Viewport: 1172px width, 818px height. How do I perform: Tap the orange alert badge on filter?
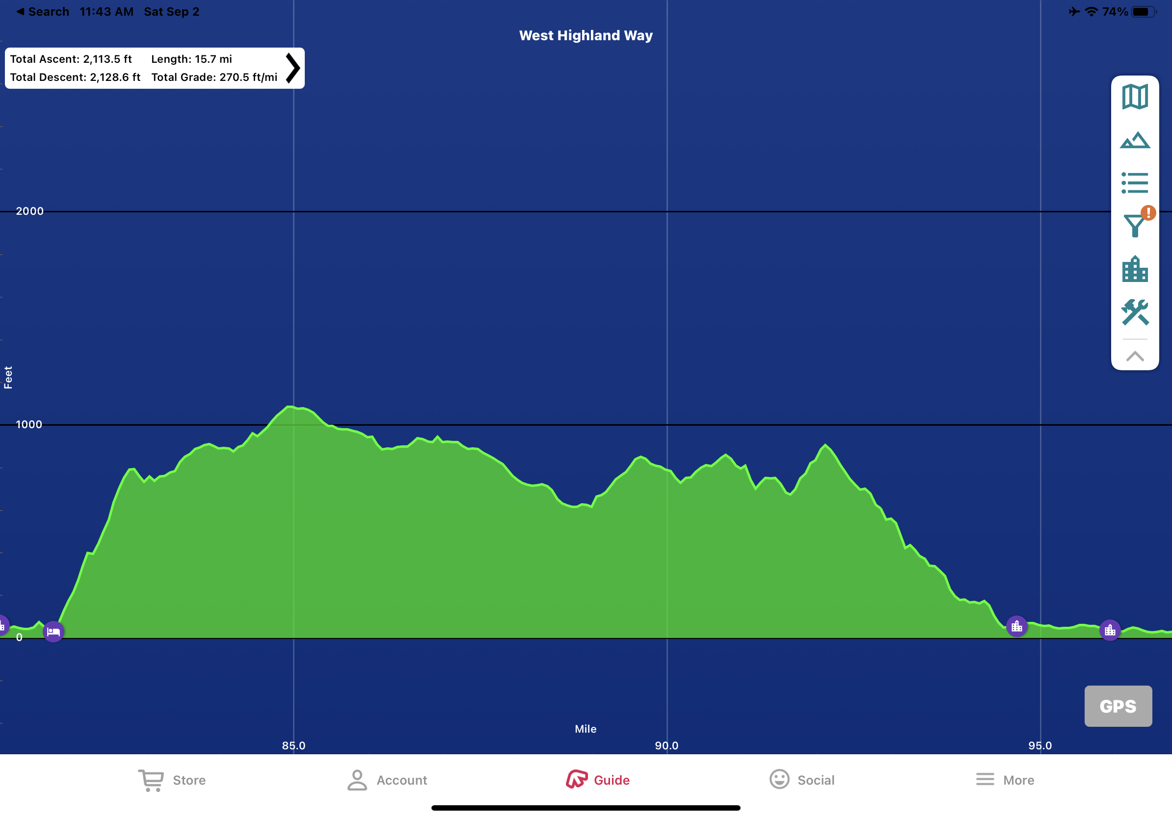coord(1148,213)
